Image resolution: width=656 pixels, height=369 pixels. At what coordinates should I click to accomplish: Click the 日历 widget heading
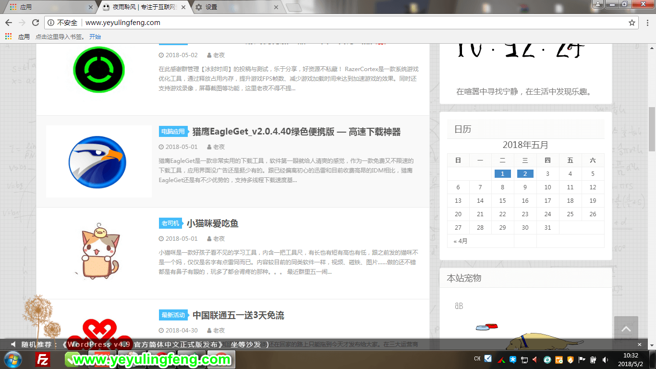(x=462, y=129)
